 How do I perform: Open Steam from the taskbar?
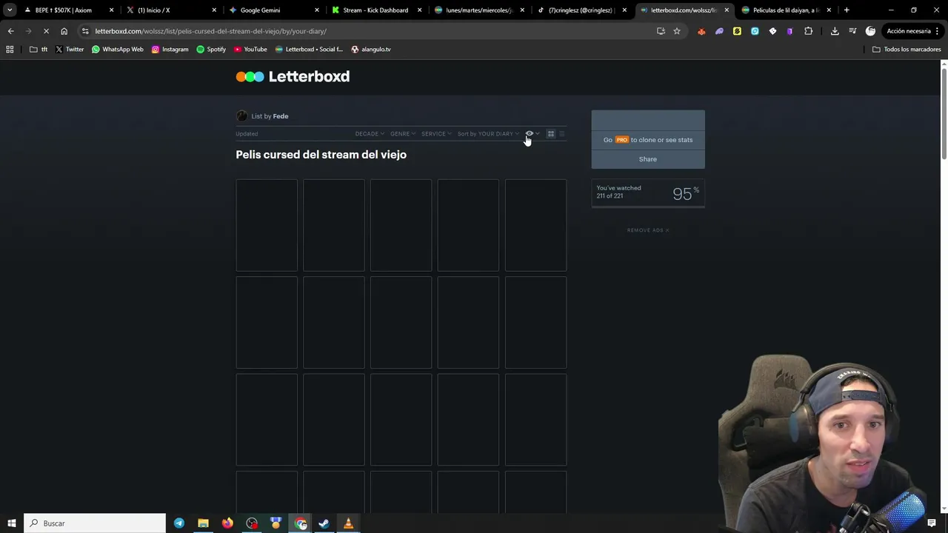click(x=324, y=523)
